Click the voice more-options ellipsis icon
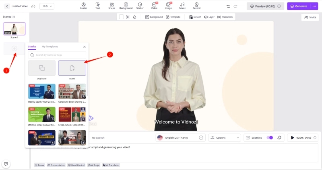322x170 pixels. (x=201, y=138)
